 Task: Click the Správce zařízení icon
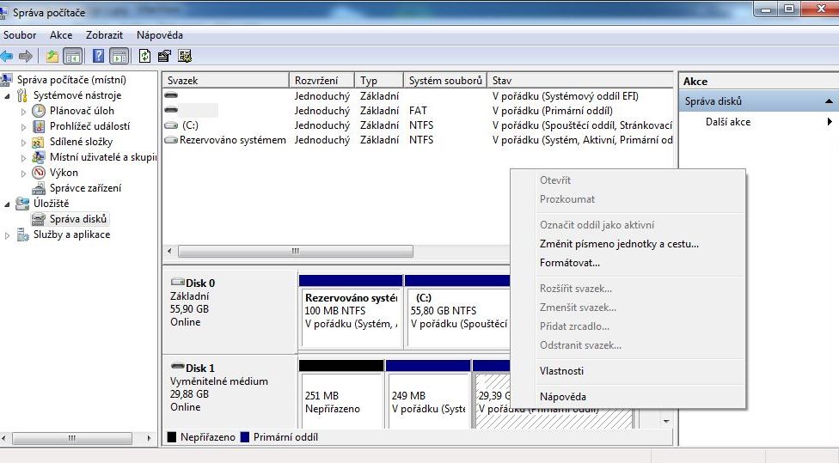click(39, 188)
